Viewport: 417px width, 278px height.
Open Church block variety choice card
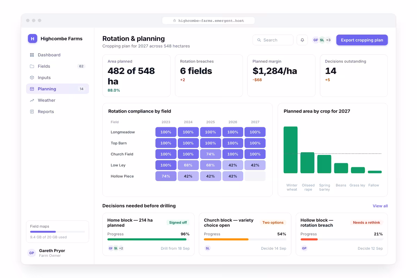click(x=245, y=234)
